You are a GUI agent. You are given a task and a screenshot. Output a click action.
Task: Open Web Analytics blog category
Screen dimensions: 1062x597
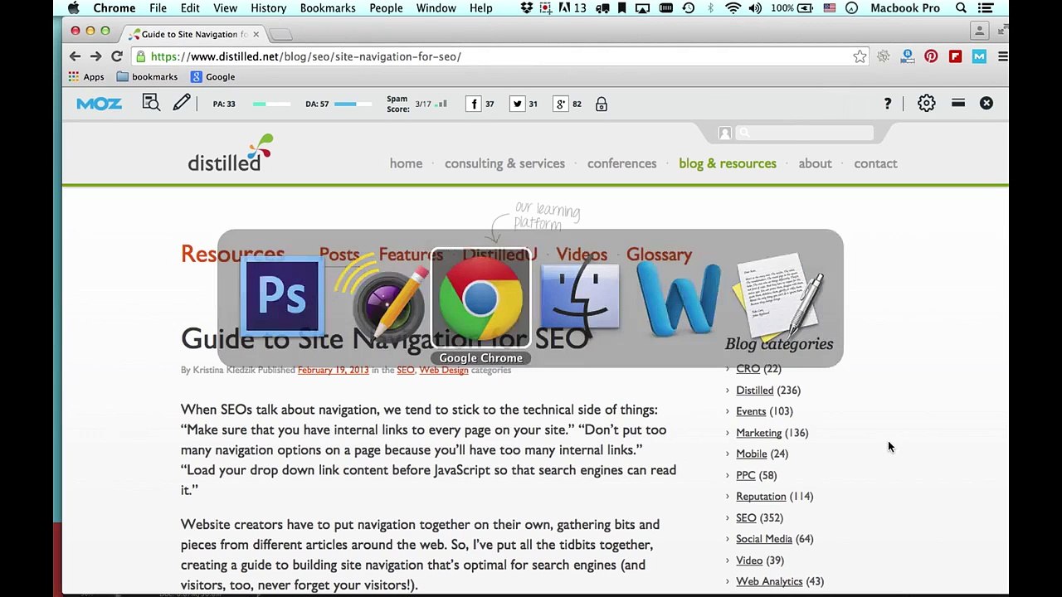pyautogui.click(x=769, y=581)
